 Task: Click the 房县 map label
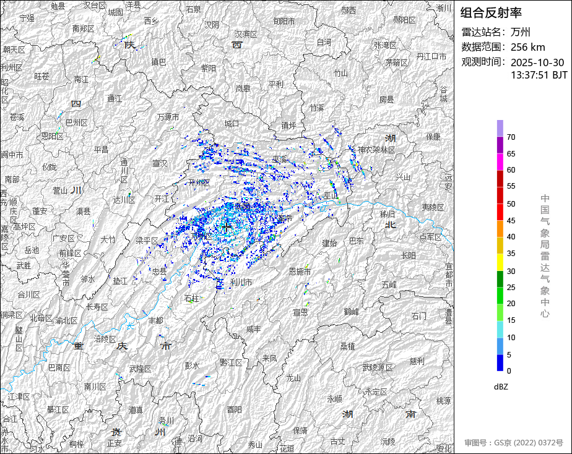click(387, 100)
